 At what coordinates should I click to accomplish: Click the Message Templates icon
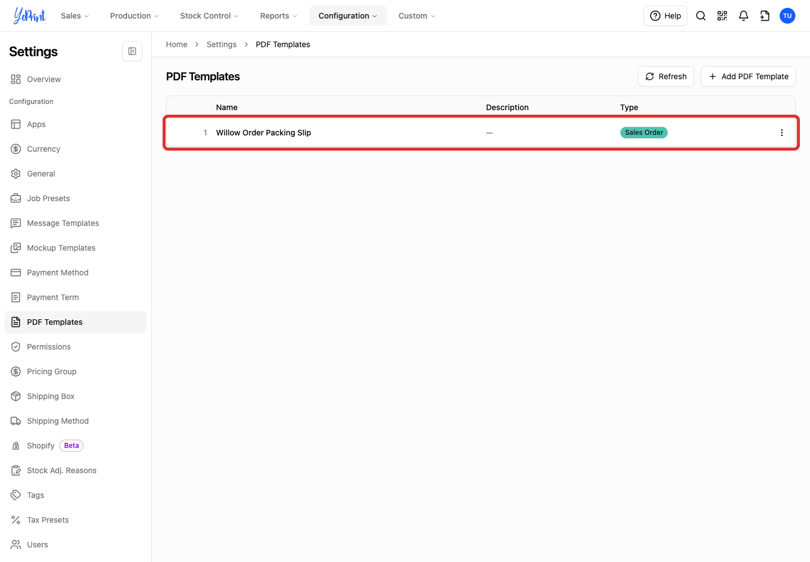click(x=16, y=223)
